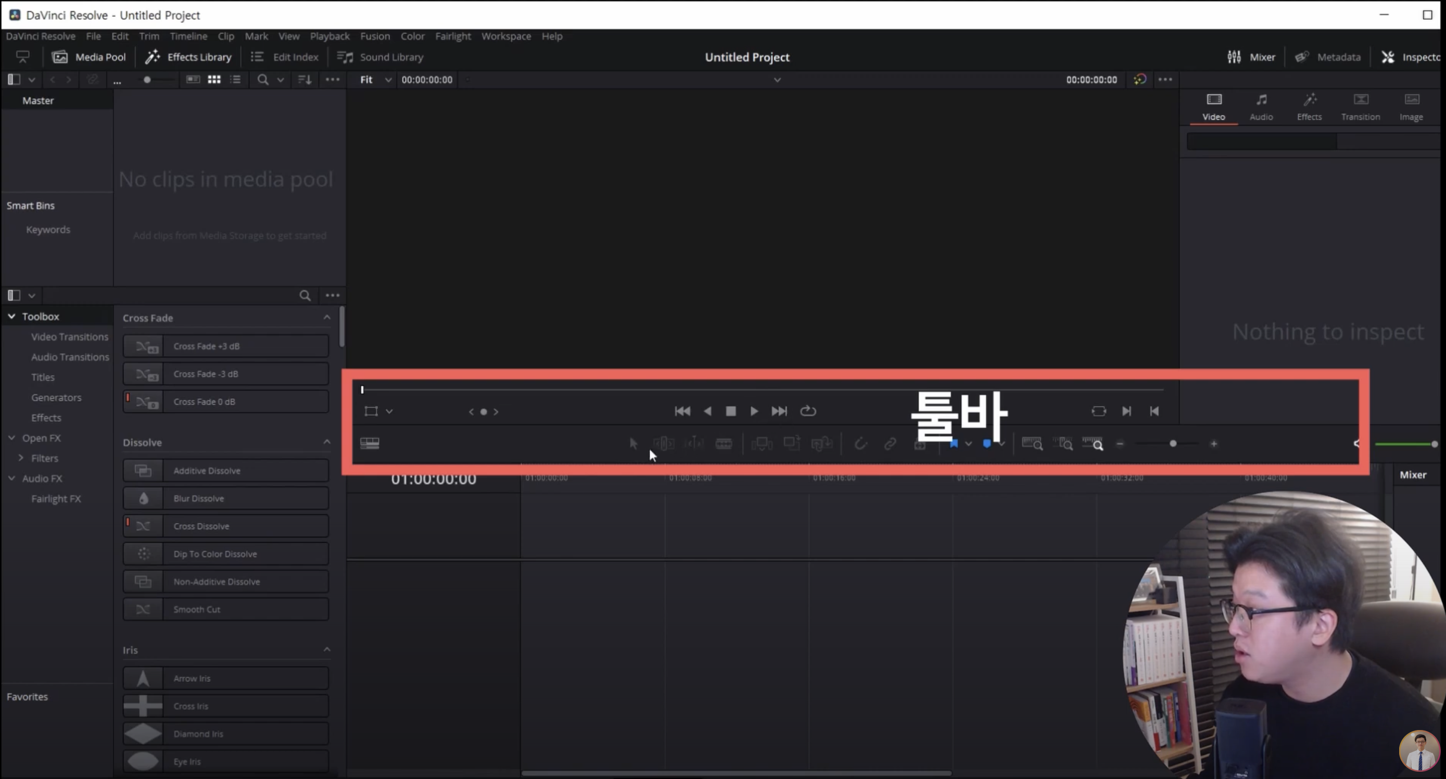Click the timeline zoom slider handle
The width and height of the screenshot is (1446, 779).
(1173, 444)
